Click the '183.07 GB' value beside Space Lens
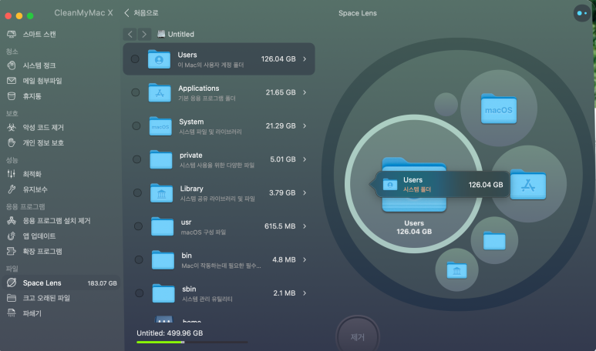This screenshot has height=351, width=596. [x=103, y=283]
